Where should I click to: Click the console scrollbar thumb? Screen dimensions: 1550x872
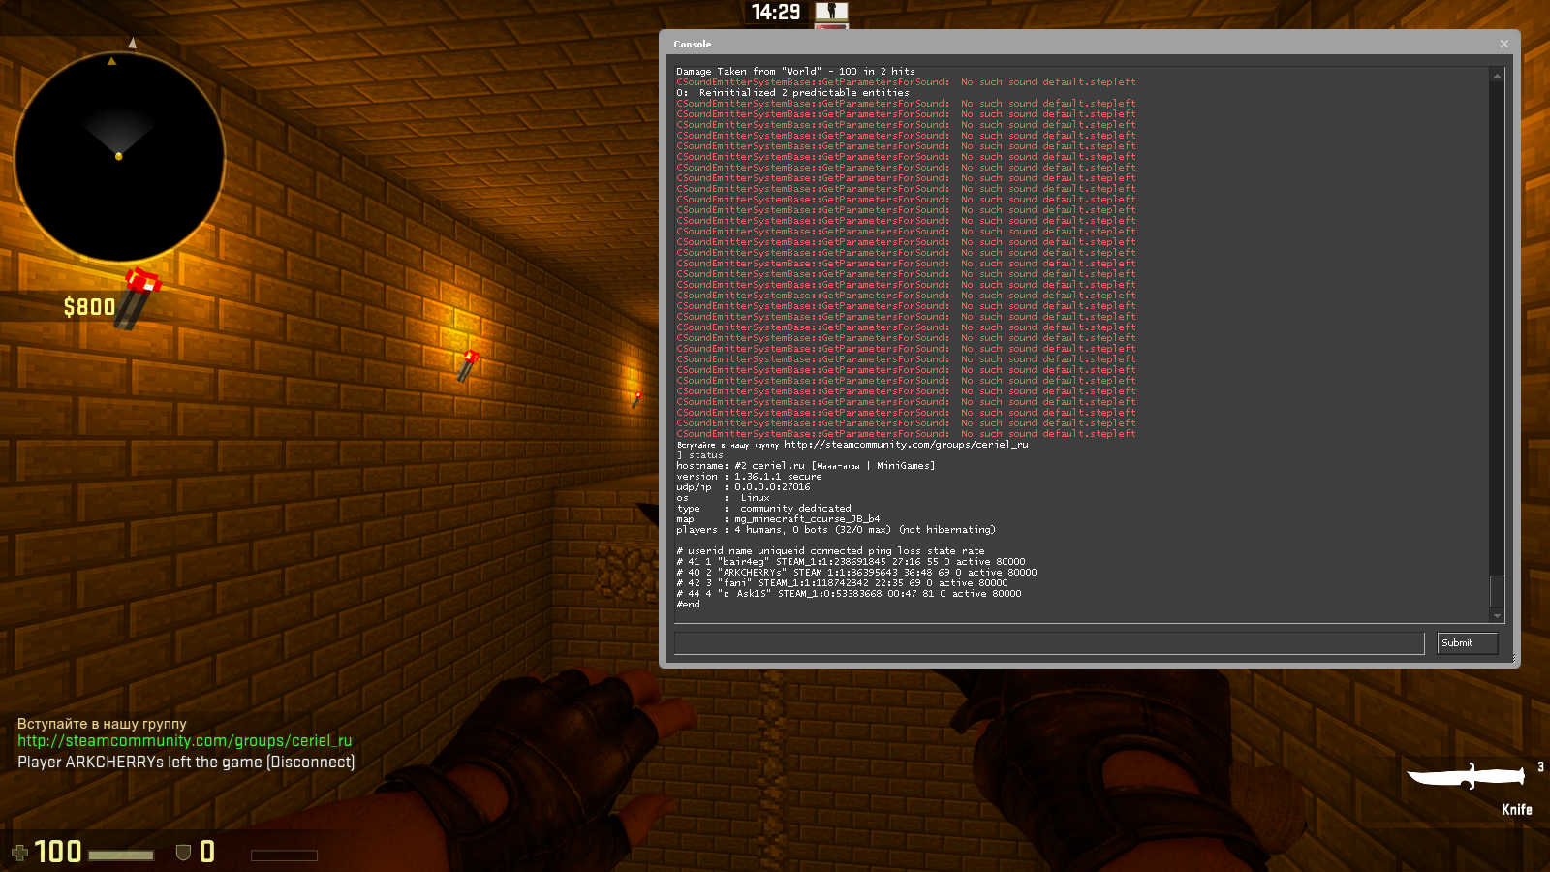click(1497, 590)
